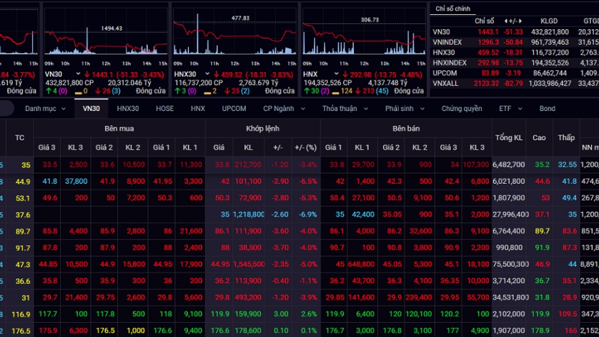Image resolution: width=599 pixels, height=337 pixels.
Task: Select the HOSE tab
Action: 165,108
